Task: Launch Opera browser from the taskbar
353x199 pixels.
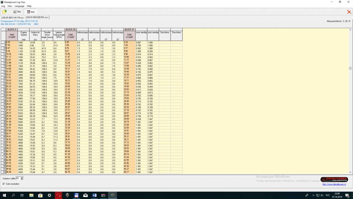Action: point(58,195)
